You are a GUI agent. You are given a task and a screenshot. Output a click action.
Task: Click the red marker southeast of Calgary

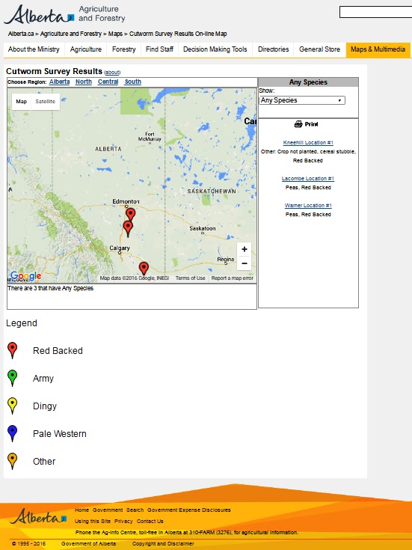(144, 269)
